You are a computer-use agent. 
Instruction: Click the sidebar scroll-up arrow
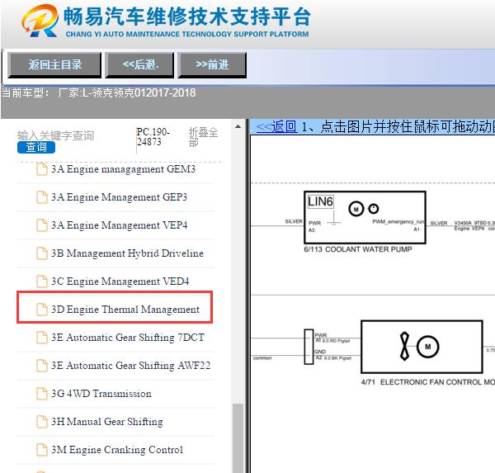(x=238, y=126)
